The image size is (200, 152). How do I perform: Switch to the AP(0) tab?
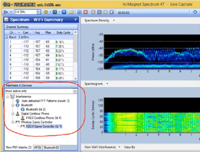[x=38, y=147]
